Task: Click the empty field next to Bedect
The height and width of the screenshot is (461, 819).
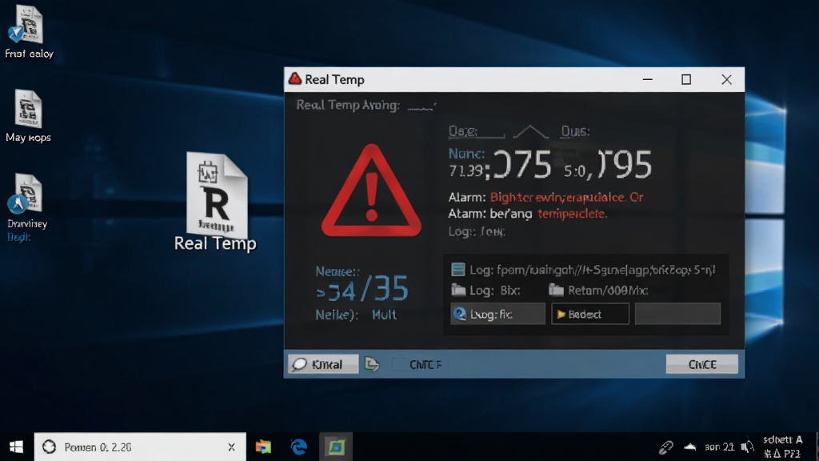Action: pyautogui.click(x=677, y=314)
